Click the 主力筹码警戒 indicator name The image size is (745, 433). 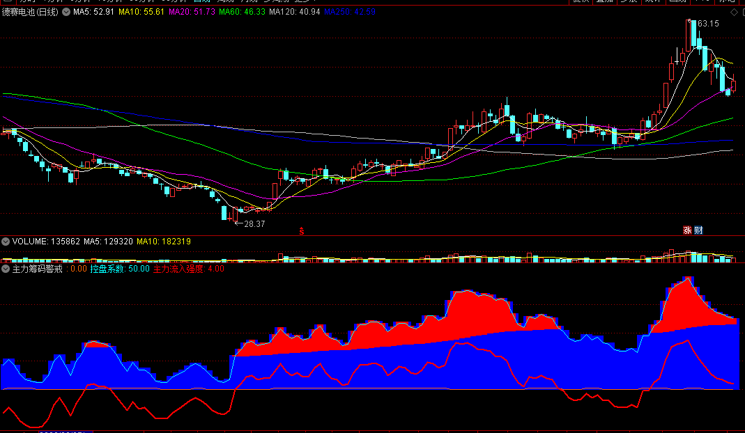pyautogui.click(x=37, y=269)
